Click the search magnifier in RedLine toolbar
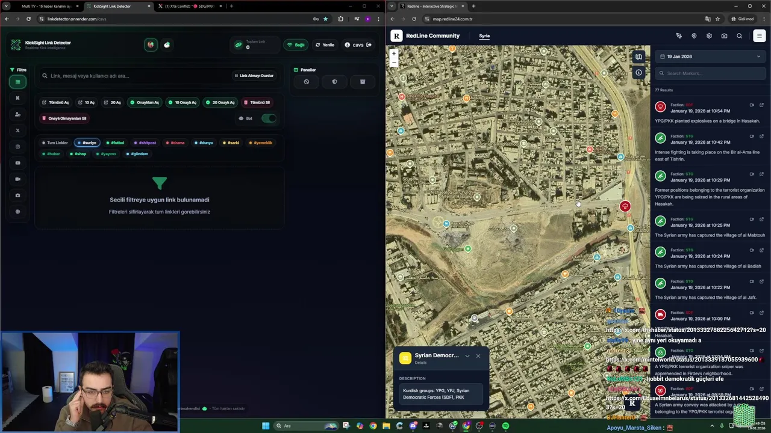Image resolution: width=771 pixels, height=433 pixels. (739, 36)
